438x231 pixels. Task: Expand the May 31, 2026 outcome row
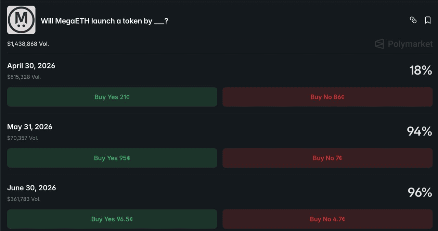point(30,127)
